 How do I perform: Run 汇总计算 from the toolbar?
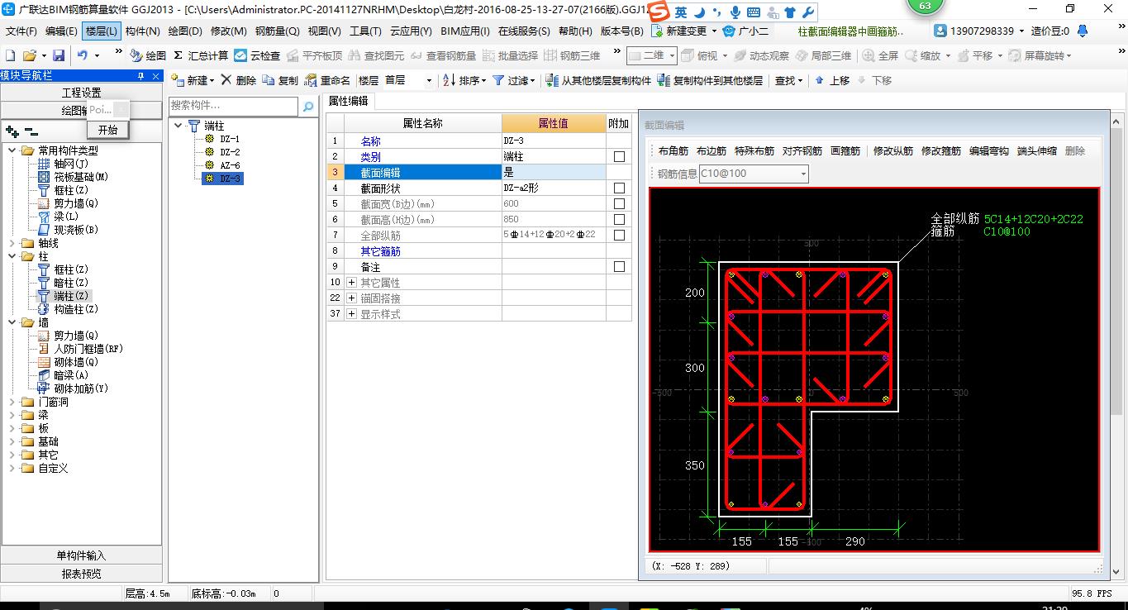(202, 55)
